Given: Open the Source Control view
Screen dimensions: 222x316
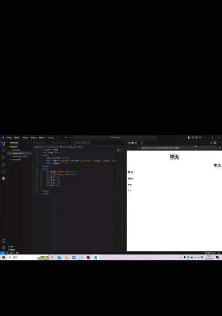Looking at the screenshot, I should (x=3, y=158).
